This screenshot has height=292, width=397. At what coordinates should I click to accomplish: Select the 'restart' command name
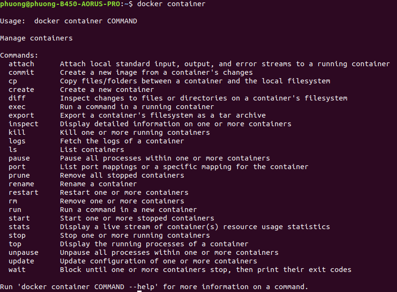click(x=23, y=192)
